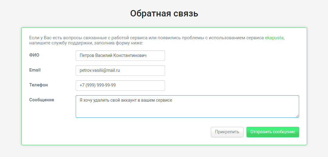328x157 pixels.
Task: Focus the Email input field
Action: click(120, 71)
